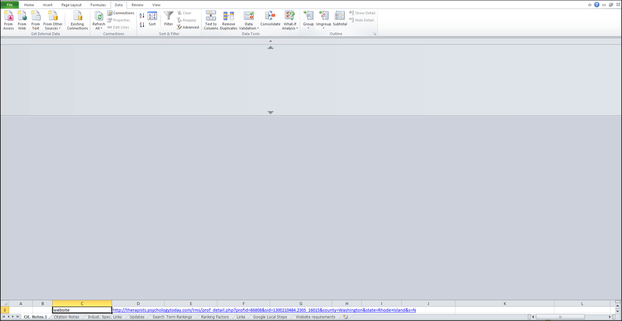Select row header 3
Viewport: 622px width, 321px height.
(x=4, y=310)
